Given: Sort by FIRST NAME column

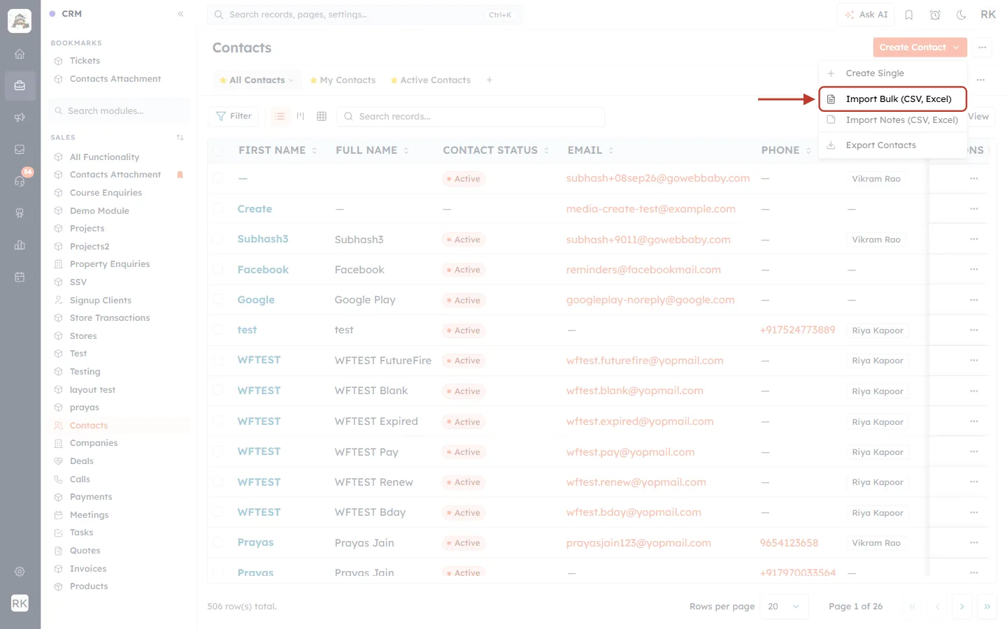Looking at the screenshot, I should coord(278,150).
